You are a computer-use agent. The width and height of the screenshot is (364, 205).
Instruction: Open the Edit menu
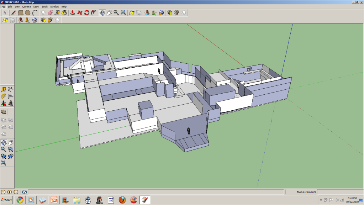coord(10,7)
